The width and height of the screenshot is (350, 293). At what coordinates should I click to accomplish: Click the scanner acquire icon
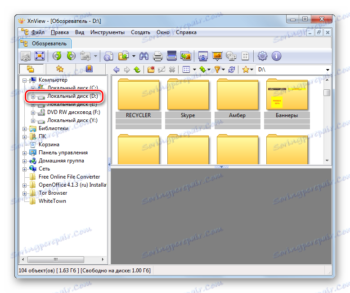tap(172, 56)
